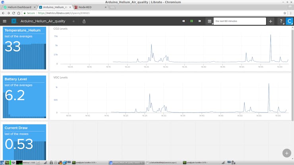Open the Battery Level tile
The height and width of the screenshot is (165, 294).
24,97
